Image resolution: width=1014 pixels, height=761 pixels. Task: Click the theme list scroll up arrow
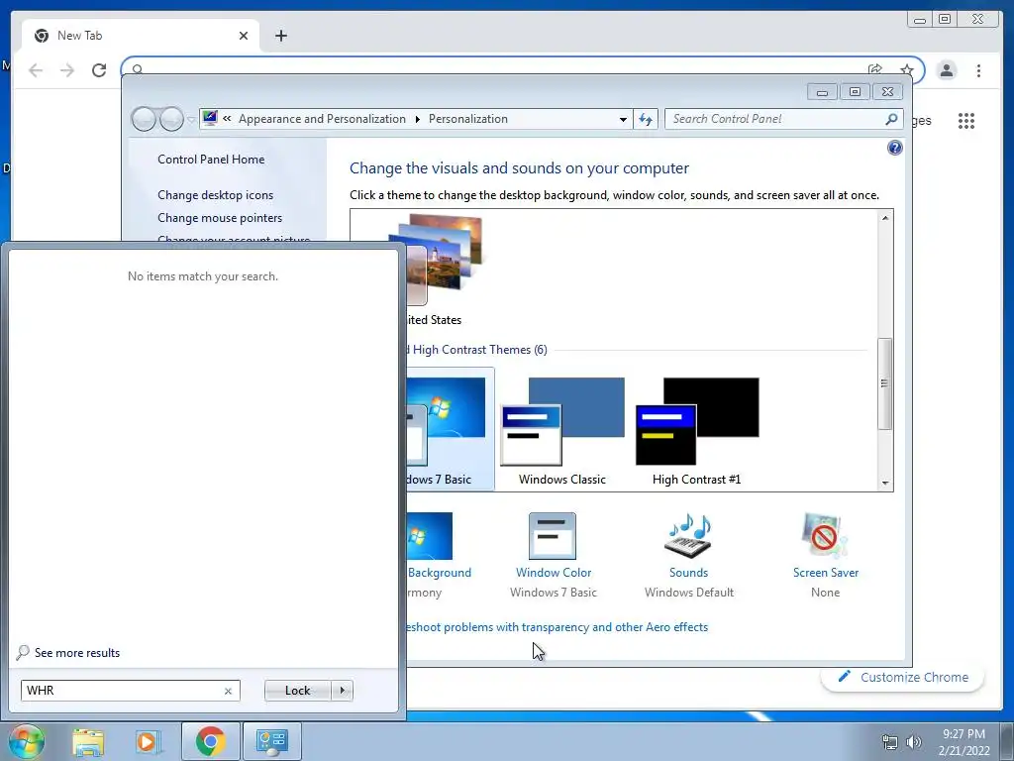(885, 218)
